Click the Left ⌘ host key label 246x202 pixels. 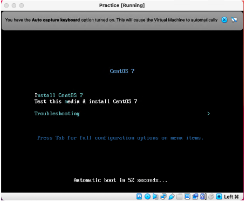click(231, 197)
